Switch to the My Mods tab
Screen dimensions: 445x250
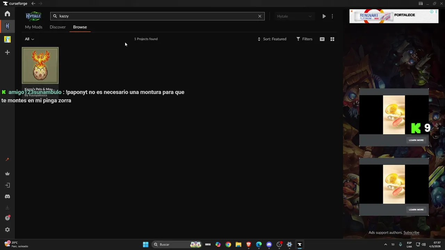click(33, 27)
